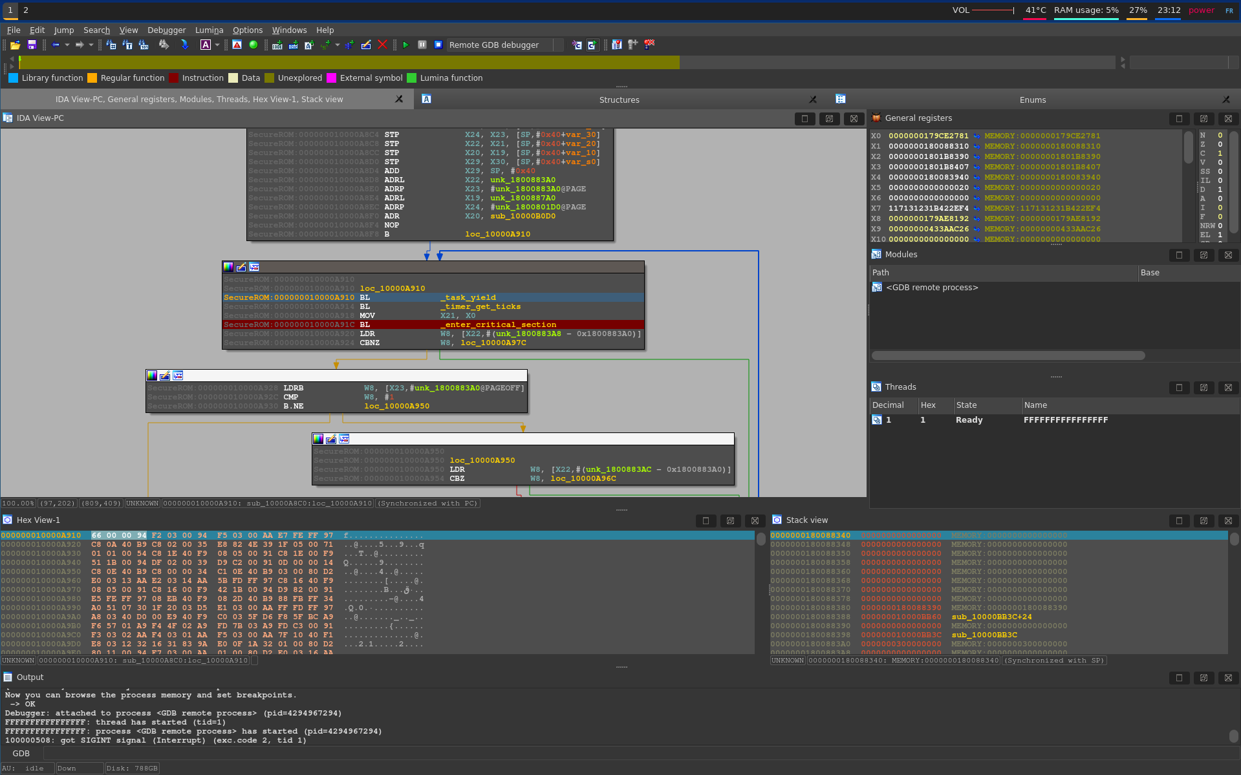Open the back navigation history dropdown
This screenshot has height=775, width=1241.
[x=67, y=45]
